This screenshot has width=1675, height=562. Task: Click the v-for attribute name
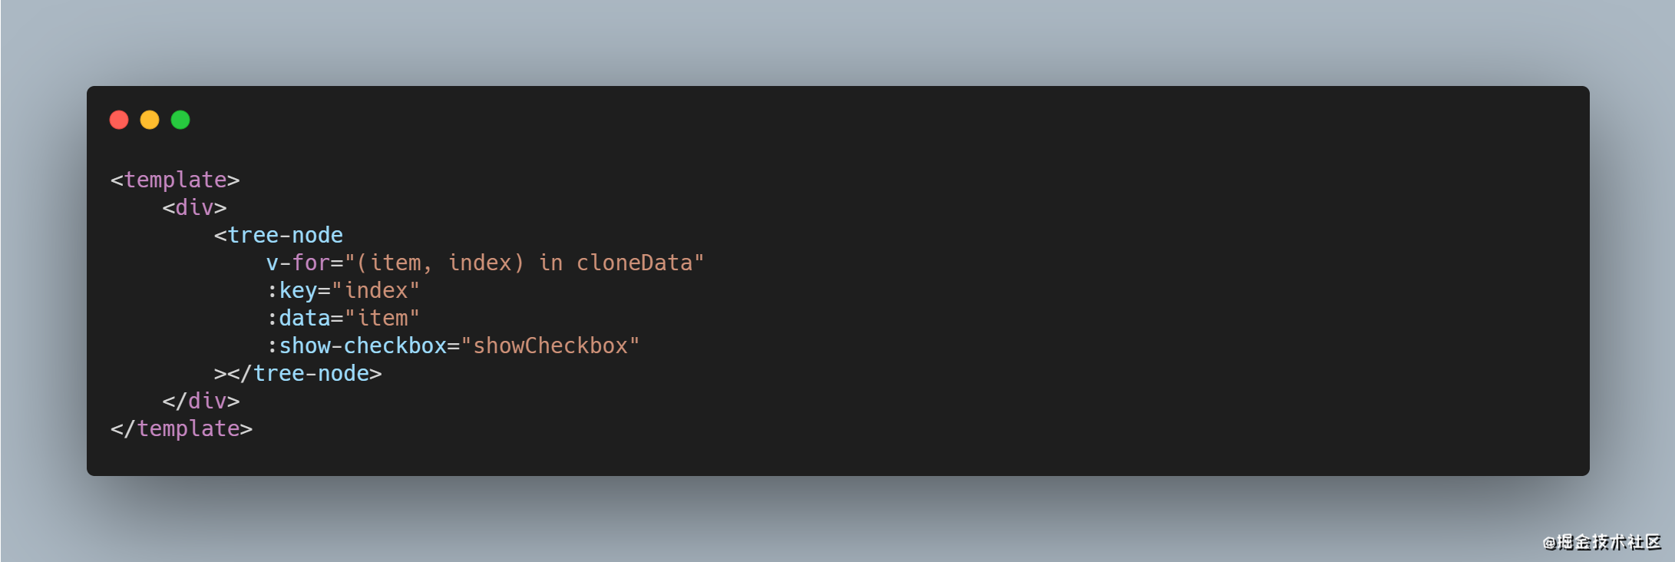click(x=298, y=263)
